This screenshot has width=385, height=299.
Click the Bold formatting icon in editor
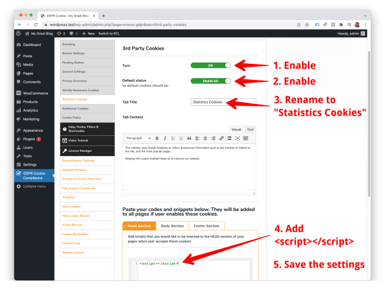click(x=157, y=138)
